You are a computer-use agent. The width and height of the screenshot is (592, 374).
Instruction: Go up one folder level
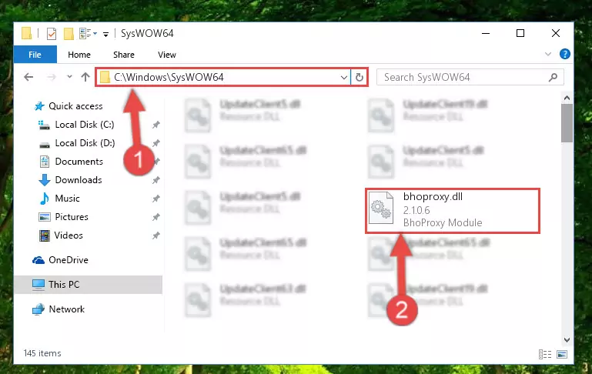85,77
